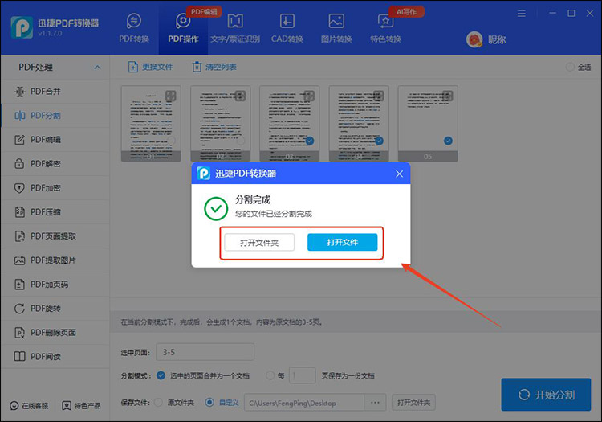The width and height of the screenshot is (602, 422).
Task: Click the 昵称 username label
Action: point(497,39)
